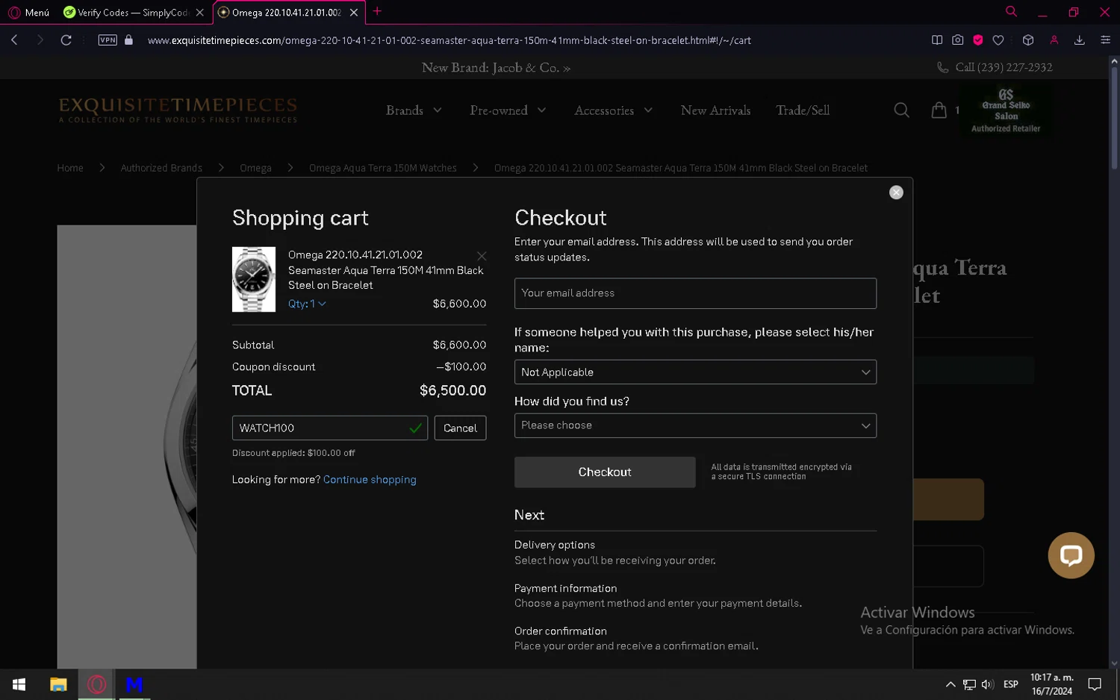Screen dimensions: 1120x700
Task: Close the shopping cart dialog
Action: 896,193
